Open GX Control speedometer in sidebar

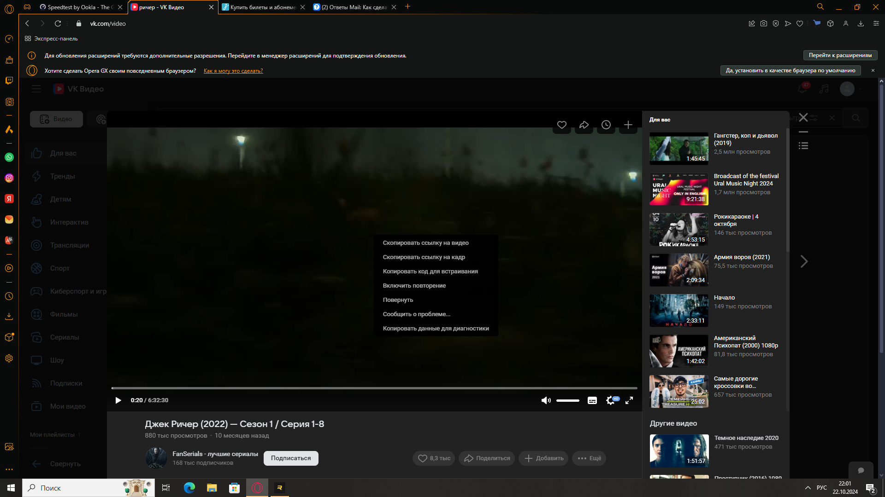click(9, 39)
